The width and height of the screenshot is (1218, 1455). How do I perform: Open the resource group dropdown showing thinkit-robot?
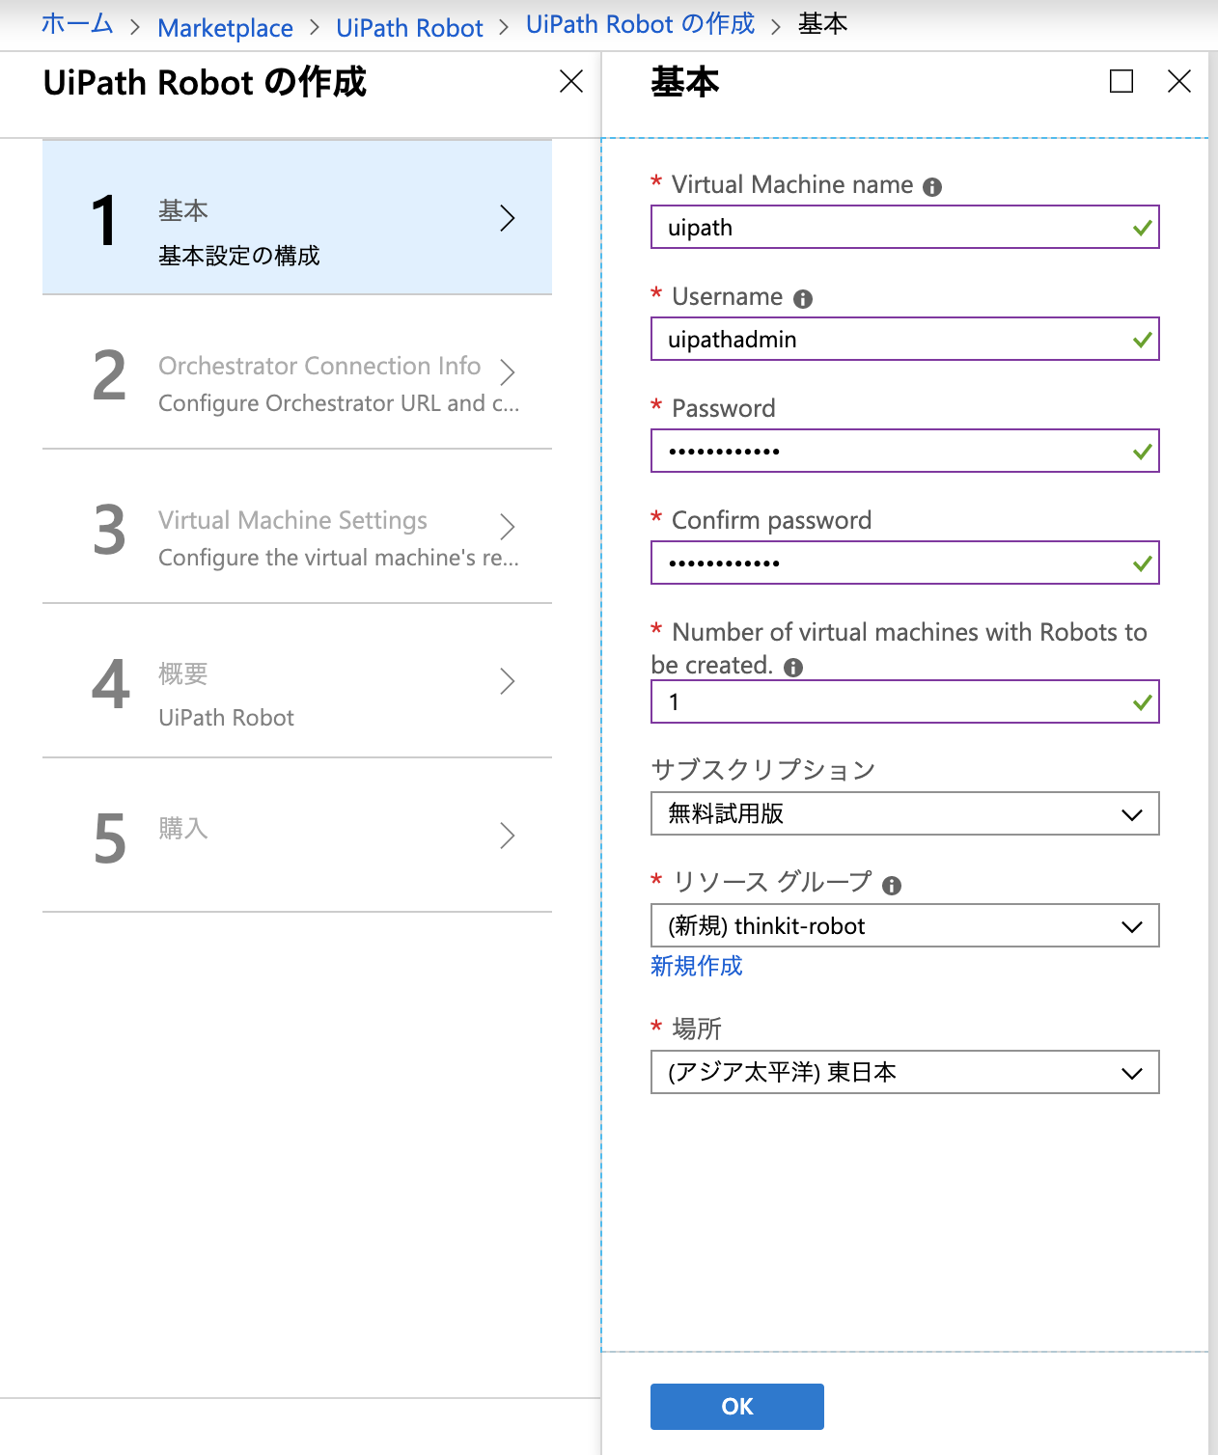coord(905,925)
